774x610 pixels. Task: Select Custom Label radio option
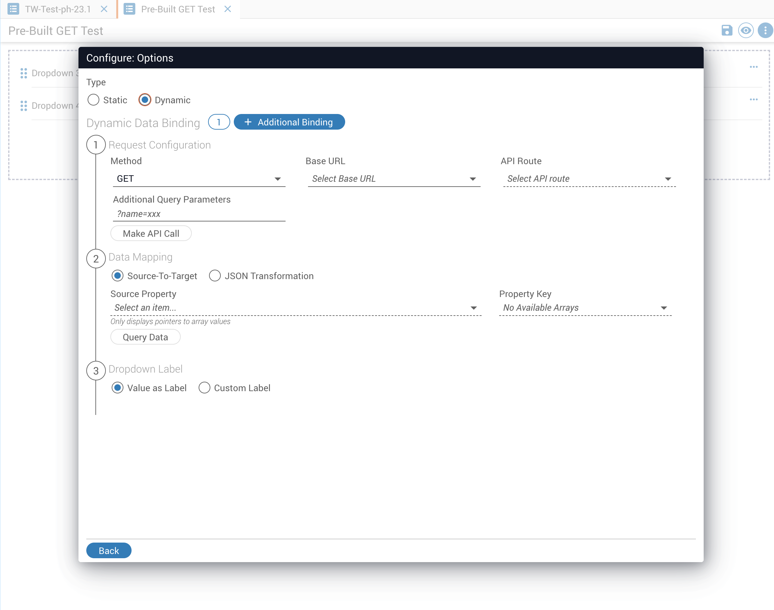tap(204, 388)
